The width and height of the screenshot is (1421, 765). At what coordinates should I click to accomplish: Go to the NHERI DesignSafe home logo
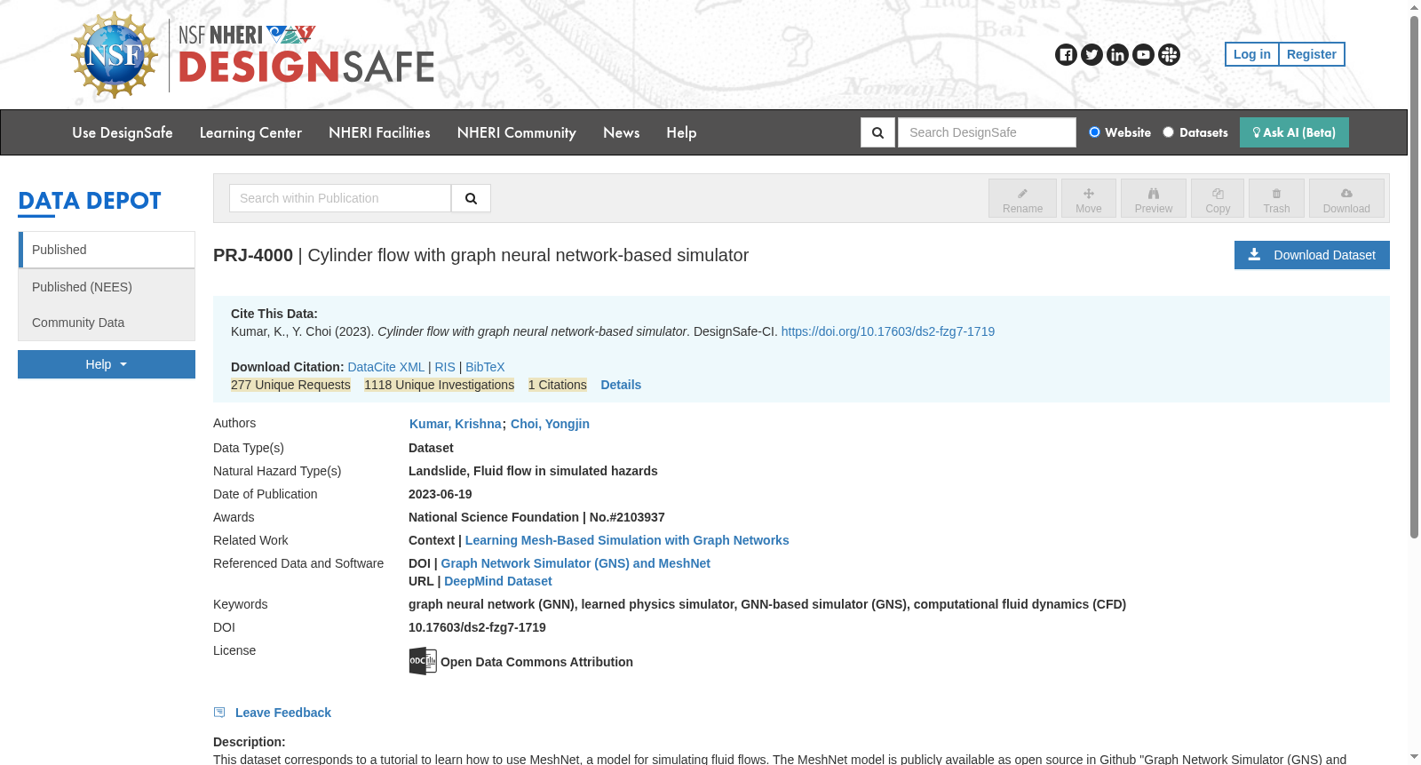coord(306,55)
